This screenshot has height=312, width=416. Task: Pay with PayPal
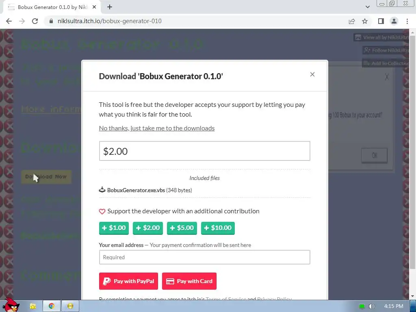click(128, 281)
